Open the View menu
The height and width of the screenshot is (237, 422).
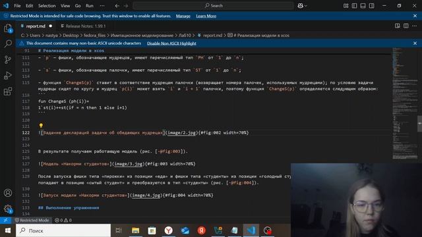coord(65,6)
